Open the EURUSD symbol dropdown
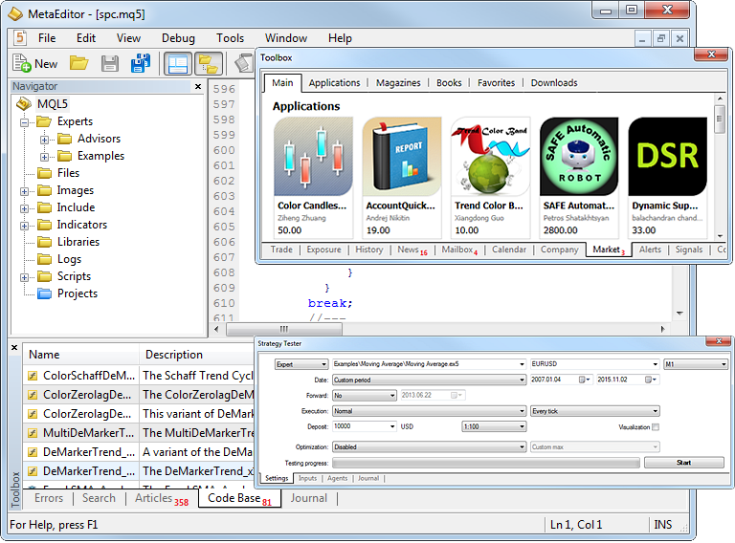The height and width of the screenshot is (543, 735). (x=595, y=364)
